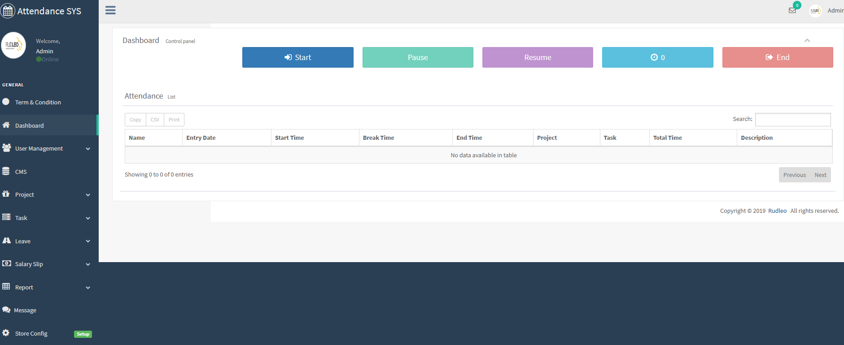The width and height of the screenshot is (844, 345).
Task: Click the Store Config gear icon
Action: point(6,333)
